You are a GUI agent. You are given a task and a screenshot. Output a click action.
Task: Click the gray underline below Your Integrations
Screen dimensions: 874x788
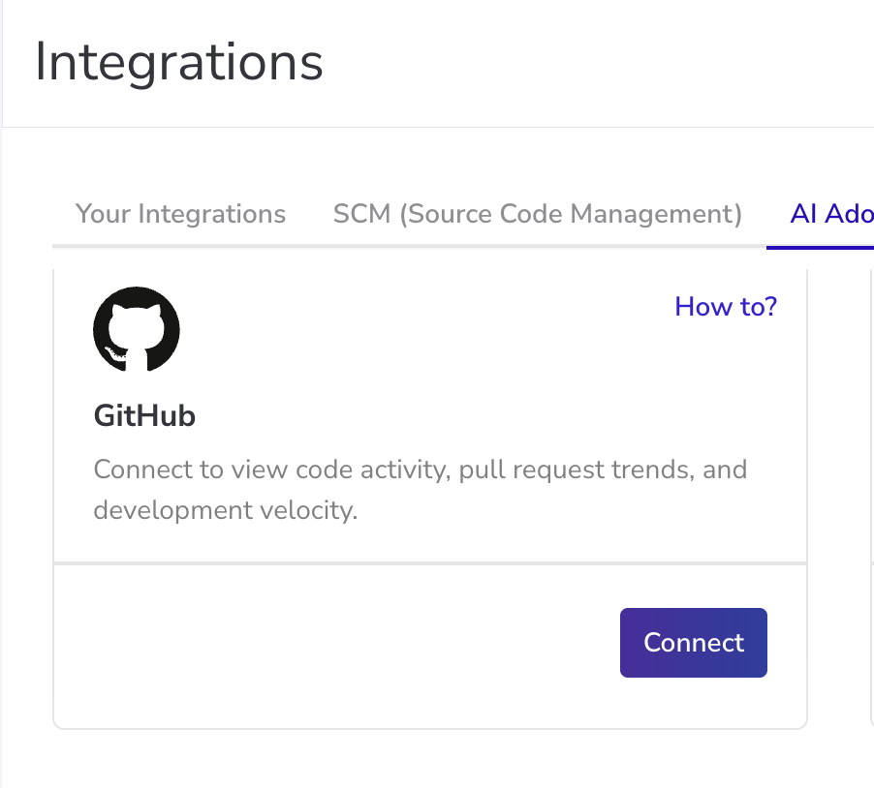pyautogui.click(x=180, y=246)
